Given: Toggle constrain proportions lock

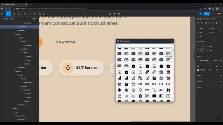Looking at the screenshot, I should [x=221, y=32].
